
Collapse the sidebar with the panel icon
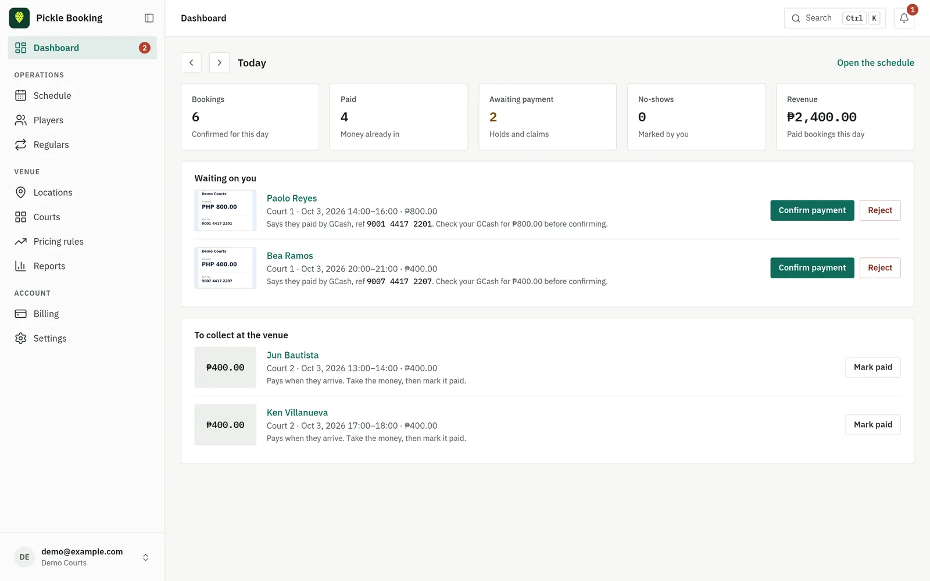point(149,18)
